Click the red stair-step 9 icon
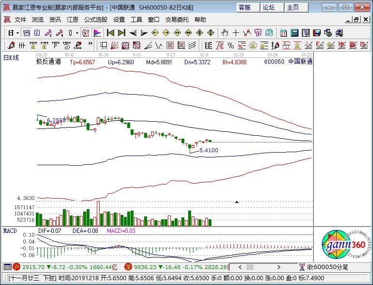Screen dimensions: 373x285 point(60,33)
